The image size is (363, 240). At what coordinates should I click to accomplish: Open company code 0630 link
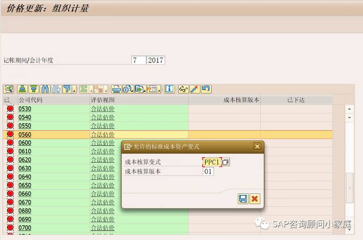pyautogui.click(x=25, y=169)
